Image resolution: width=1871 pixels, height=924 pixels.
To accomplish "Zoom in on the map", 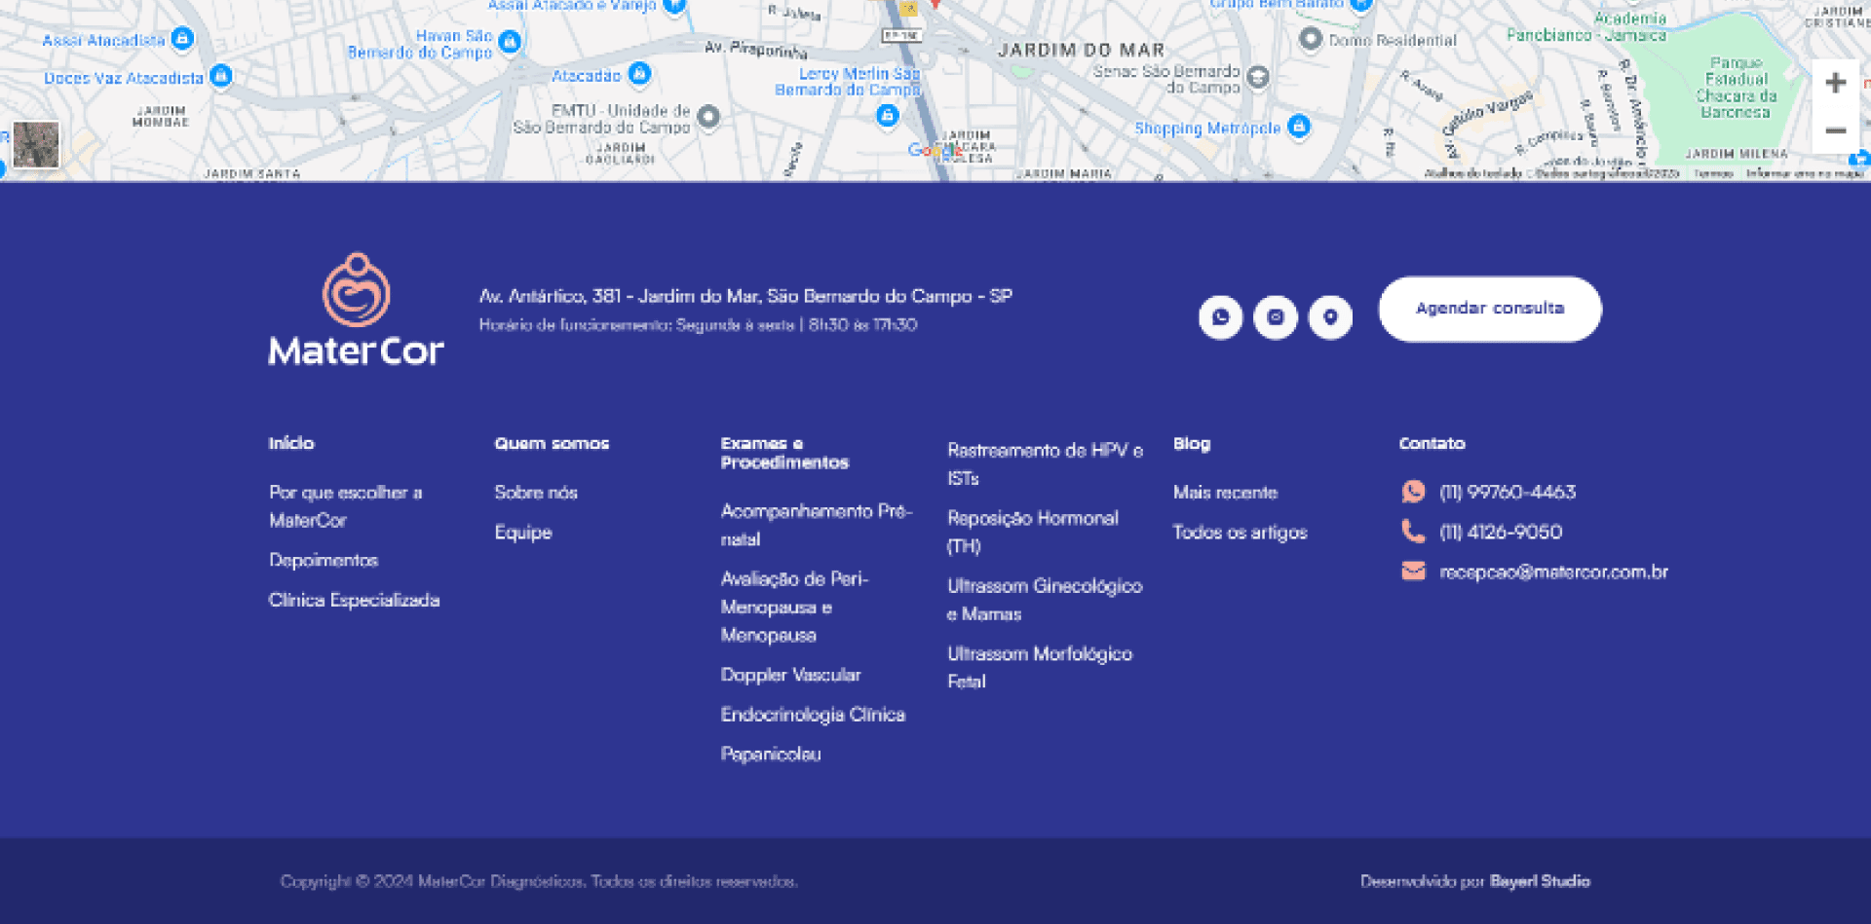I will tap(1835, 83).
